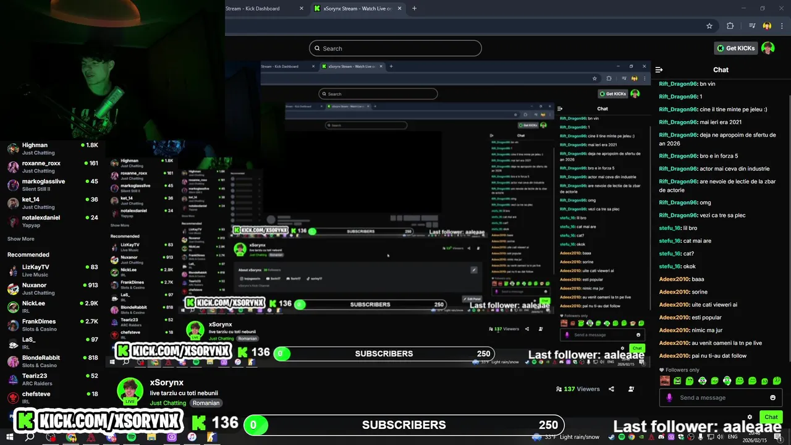Open chat settings gear icon

pyautogui.click(x=750, y=417)
